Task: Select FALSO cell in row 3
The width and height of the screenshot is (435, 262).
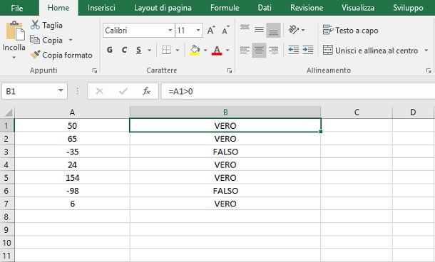Action: 225,152
